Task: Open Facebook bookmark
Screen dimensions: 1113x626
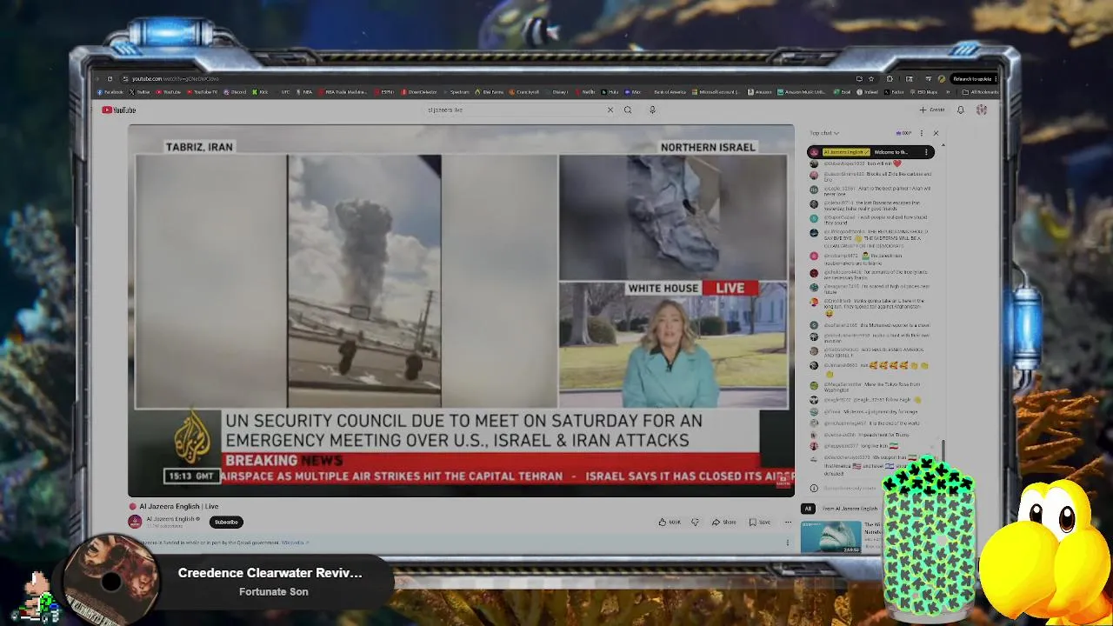Action: pos(110,92)
